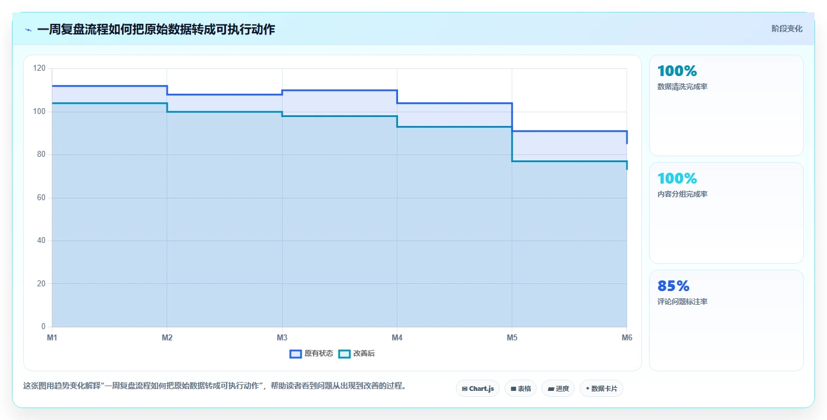827x420 pixels.
Task: Click the M6 x-axis label
Action: (626, 337)
